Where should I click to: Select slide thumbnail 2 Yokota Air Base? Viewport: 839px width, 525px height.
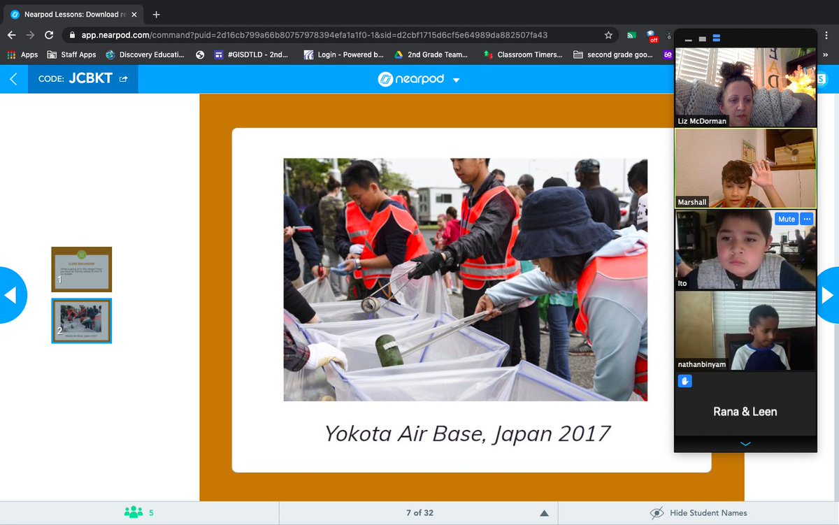pos(81,321)
